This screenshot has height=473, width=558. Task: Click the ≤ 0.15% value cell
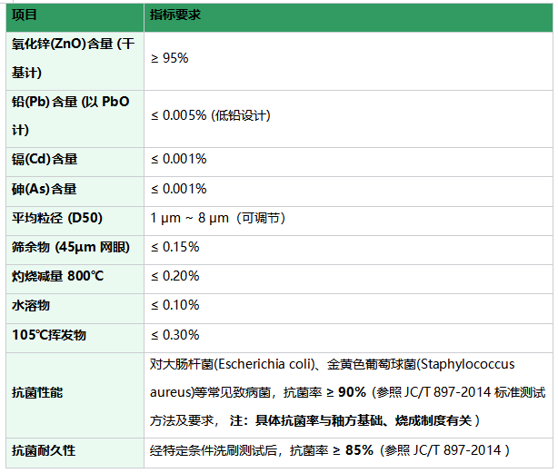point(348,250)
